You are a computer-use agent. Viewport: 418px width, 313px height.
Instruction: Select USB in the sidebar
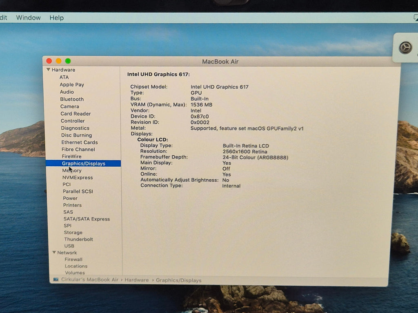69,246
